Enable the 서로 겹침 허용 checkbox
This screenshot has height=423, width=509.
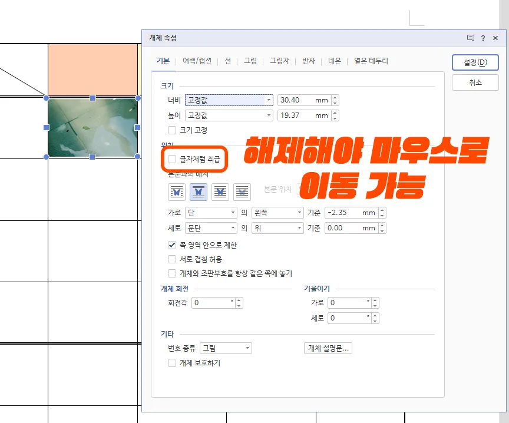click(171, 259)
